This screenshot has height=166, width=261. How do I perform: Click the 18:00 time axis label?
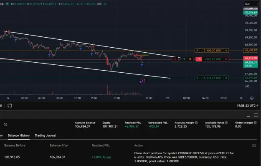click(117, 98)
